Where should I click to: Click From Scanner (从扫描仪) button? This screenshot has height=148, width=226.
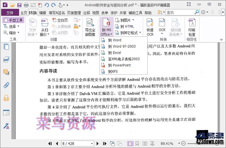(44, 27)
